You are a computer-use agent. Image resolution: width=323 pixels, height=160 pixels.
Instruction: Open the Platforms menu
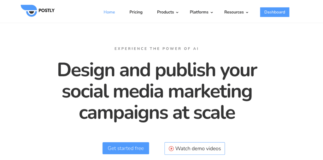click(x=199, y=12)
